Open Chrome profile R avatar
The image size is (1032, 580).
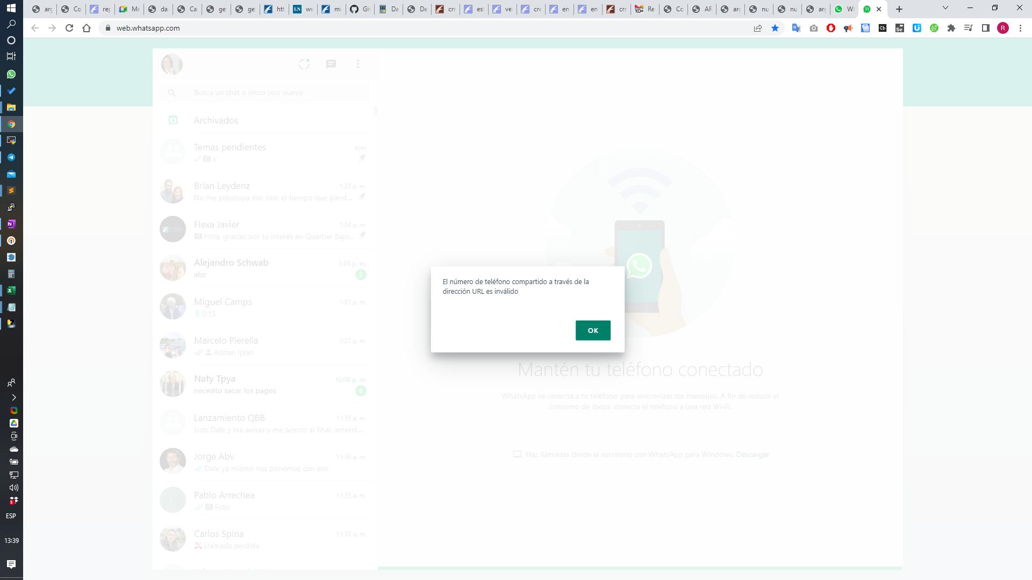point(1003,28)
